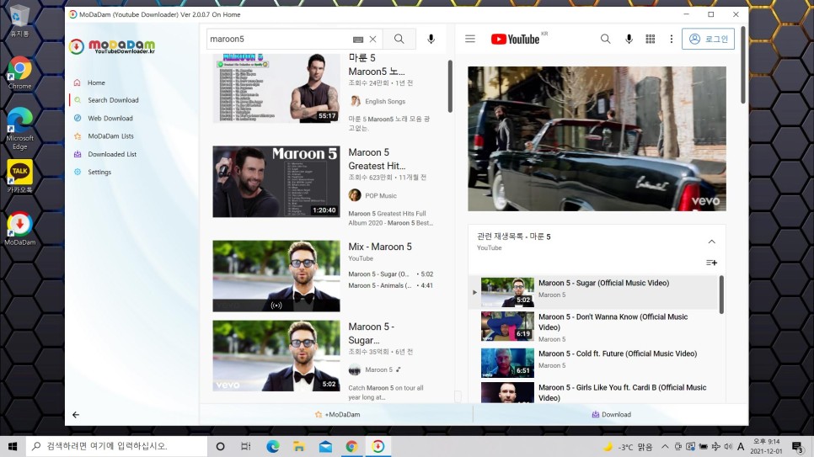Image resolution: width=814 pixels, height=457 pixels.
Task: Play Cold ft. Future playlist item
Action: [x=618, y=353]
